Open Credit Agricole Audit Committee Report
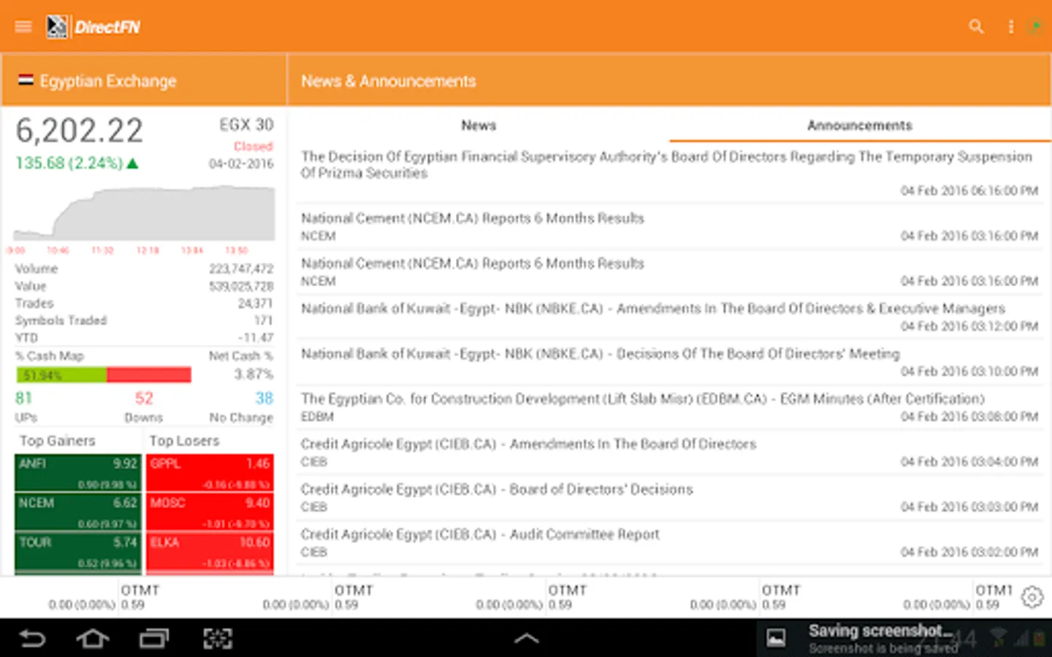 (670, 543)
